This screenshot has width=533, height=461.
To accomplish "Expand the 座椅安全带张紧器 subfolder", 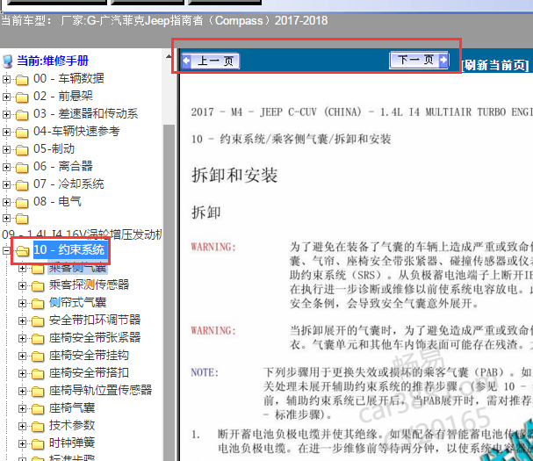I will pos(22,339).
